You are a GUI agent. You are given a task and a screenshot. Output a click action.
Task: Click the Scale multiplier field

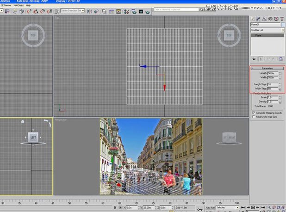pyautogui.click(x=273, y=97)
